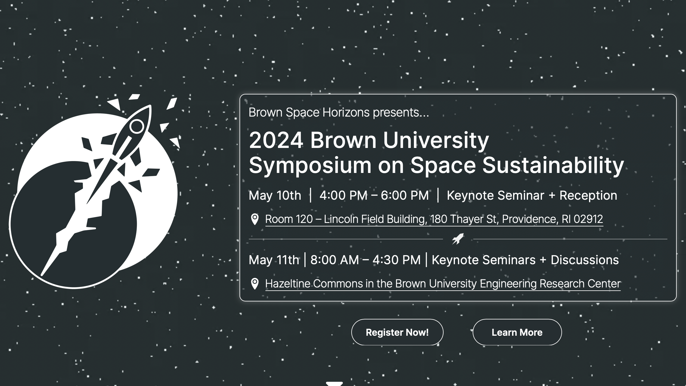
Task: Click the small rocket icon between event days
Action: 458,239
